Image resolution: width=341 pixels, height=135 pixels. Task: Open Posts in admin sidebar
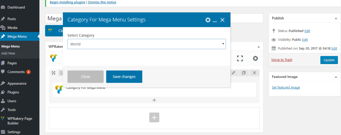click(x=12, y=19)
